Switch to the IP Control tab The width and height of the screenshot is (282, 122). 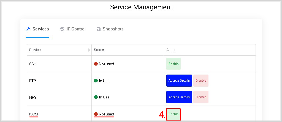click(73, 29)
